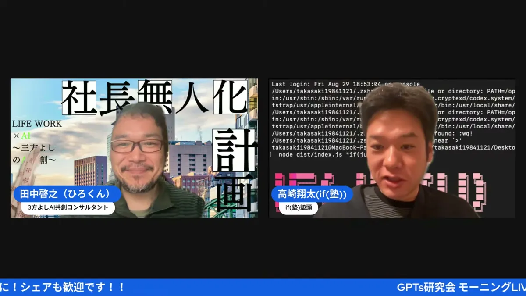Click the subtitle if(塾)塾頭

[x=299, y=207]
